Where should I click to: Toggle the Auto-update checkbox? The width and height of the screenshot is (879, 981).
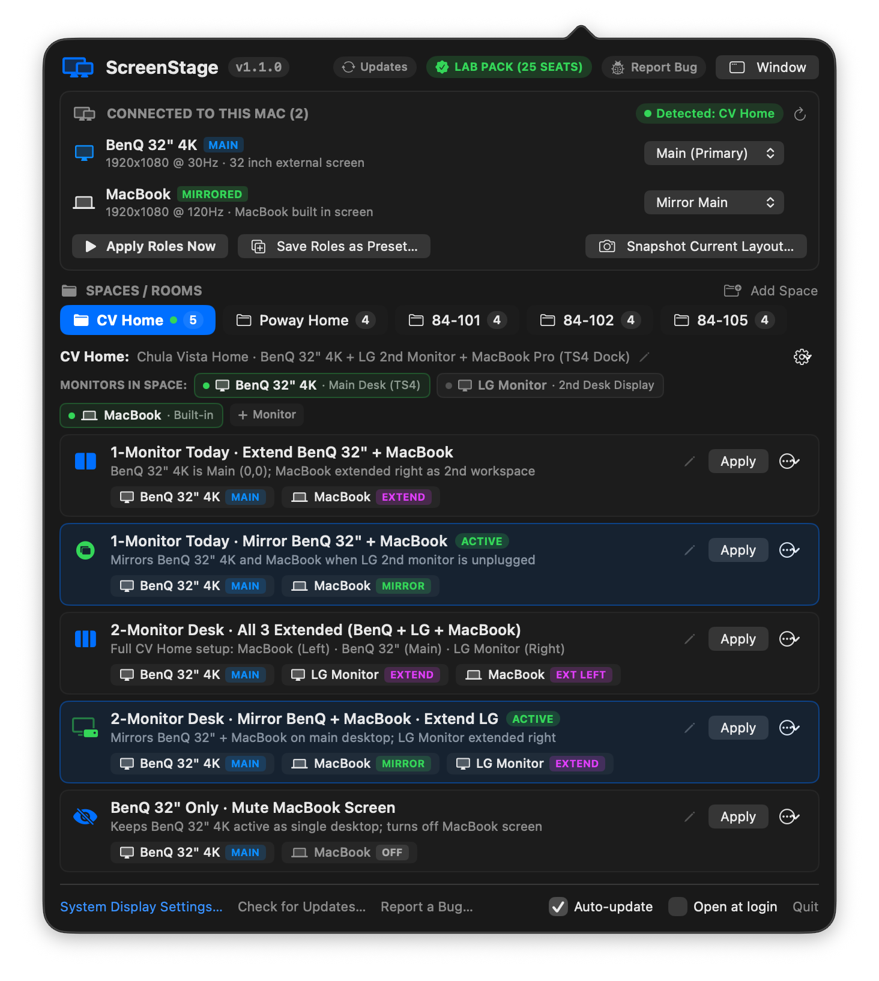click(558, 907)
